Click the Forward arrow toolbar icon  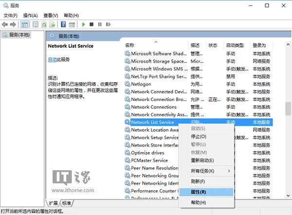(x=13, y=24)
